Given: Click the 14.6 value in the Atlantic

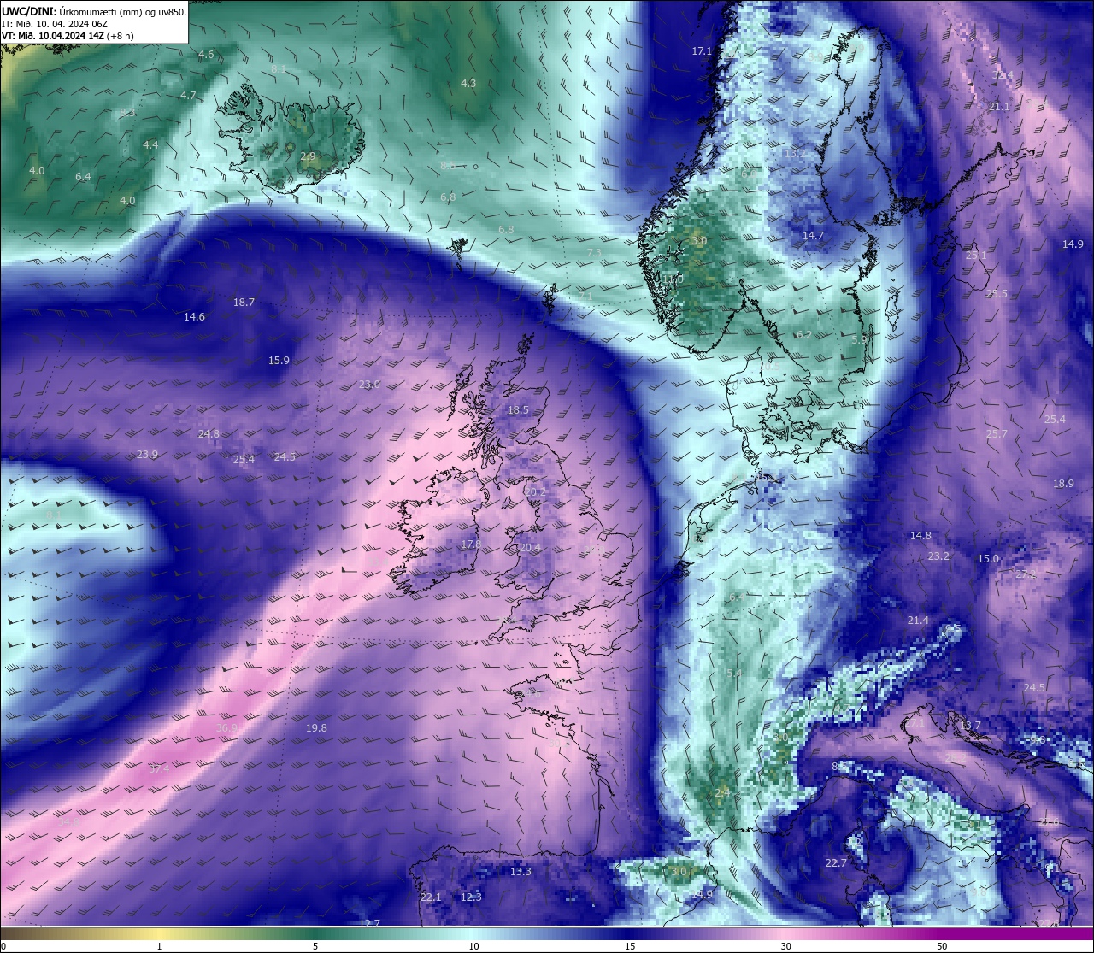Looking at the screenshot, I should 194,317.
